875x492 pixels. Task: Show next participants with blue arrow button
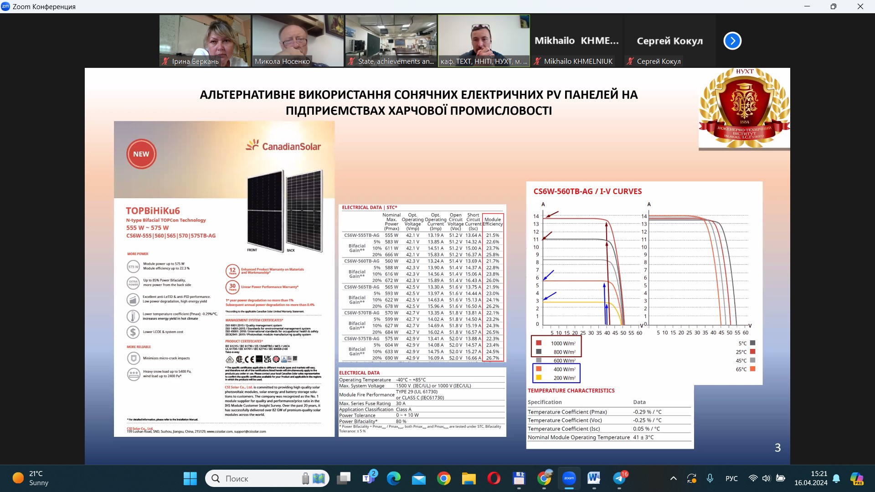[732, 41]
